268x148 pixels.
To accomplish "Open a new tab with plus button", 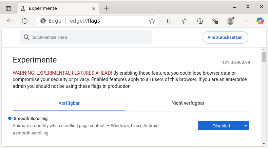I will tap(106, 8).
